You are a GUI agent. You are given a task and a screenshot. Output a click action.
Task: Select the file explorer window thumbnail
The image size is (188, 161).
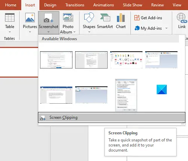[x=126, y=60]
